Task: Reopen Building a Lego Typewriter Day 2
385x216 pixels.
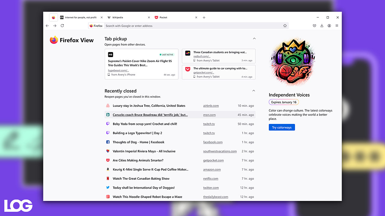Action: [137, 133]
